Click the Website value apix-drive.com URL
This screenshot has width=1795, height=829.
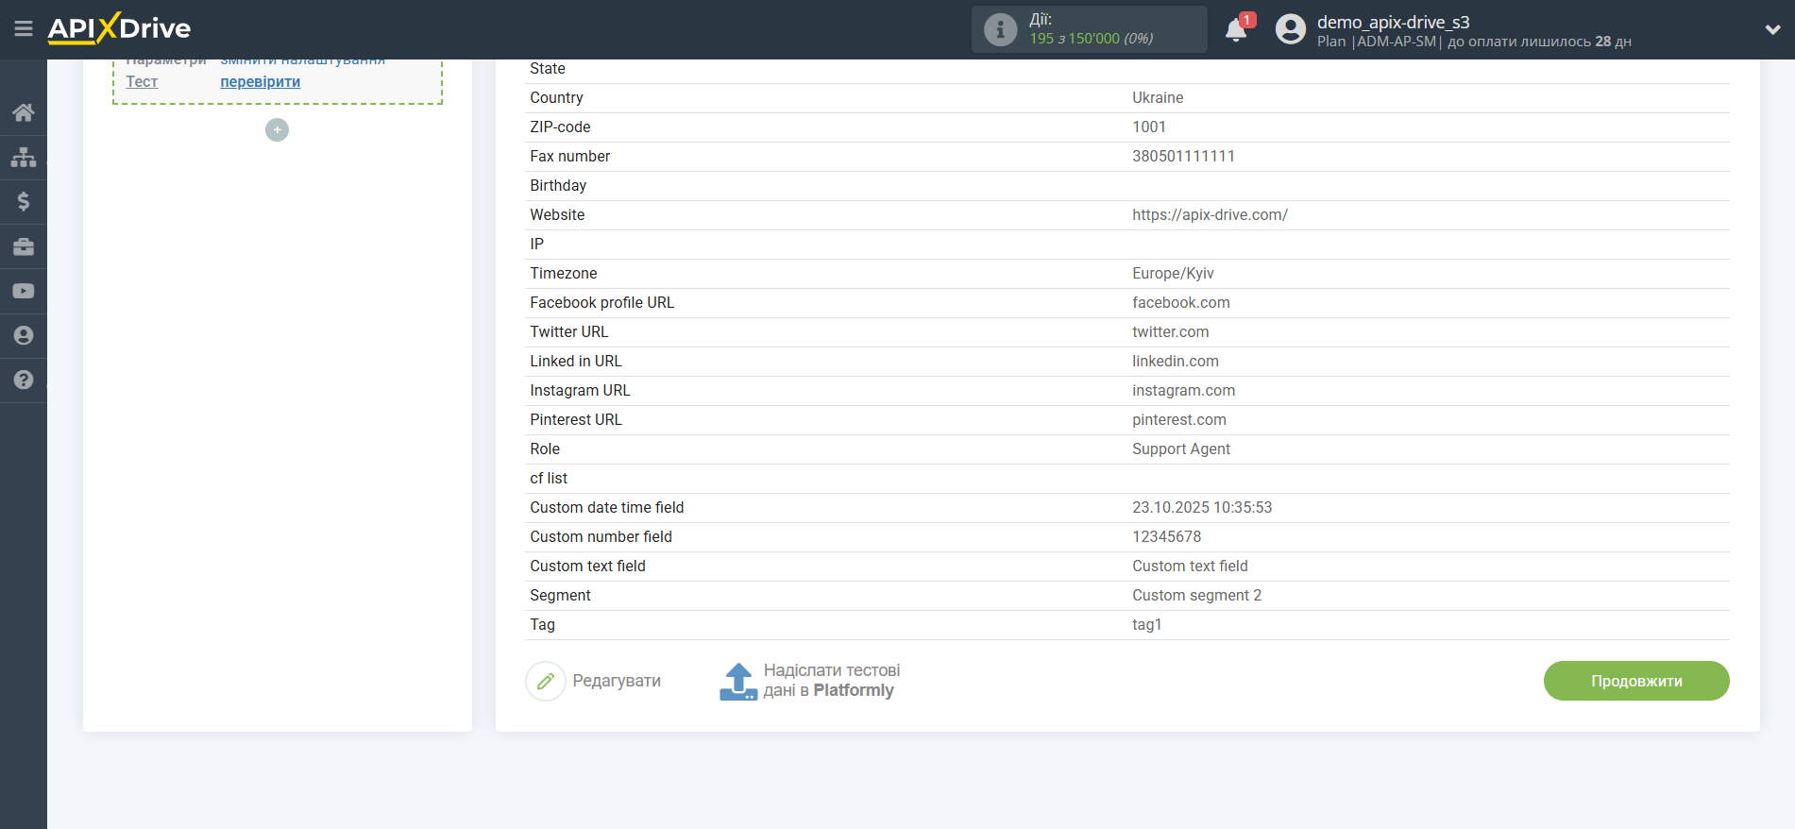coord(1210,215)
